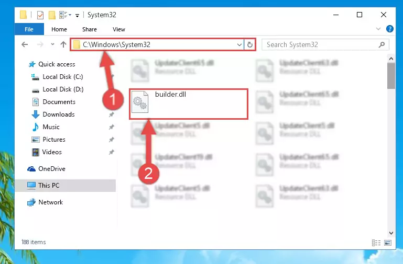This screenshot has width=403, height=264.
Task: Open the Customize Quick Access Toolbar dropdown
Action: coord(77,16)
